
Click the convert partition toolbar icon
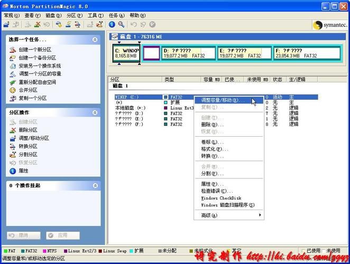pos(77,24)
